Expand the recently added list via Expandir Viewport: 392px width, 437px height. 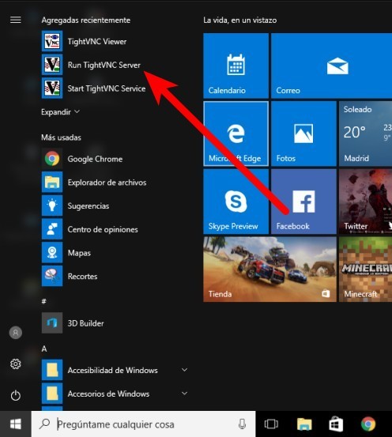(60, 111)
